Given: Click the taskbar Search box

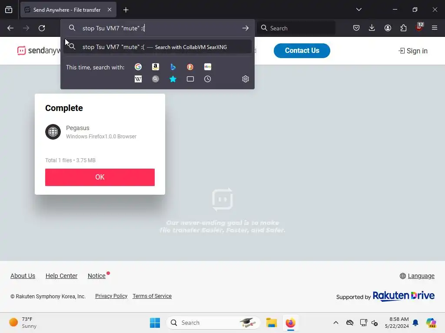Looking at the screenshot, I should 213,323.
